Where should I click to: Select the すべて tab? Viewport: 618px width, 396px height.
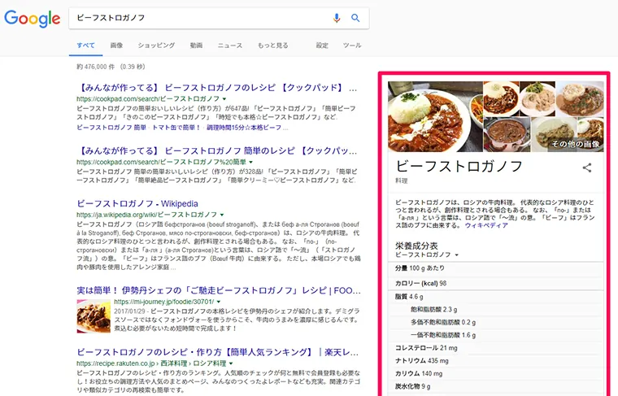(85, 46)
